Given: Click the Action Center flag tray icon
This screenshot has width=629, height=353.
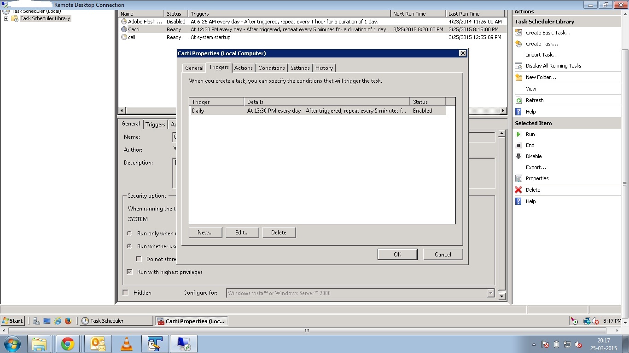Looking at the screenshot, I should [545, 344].
